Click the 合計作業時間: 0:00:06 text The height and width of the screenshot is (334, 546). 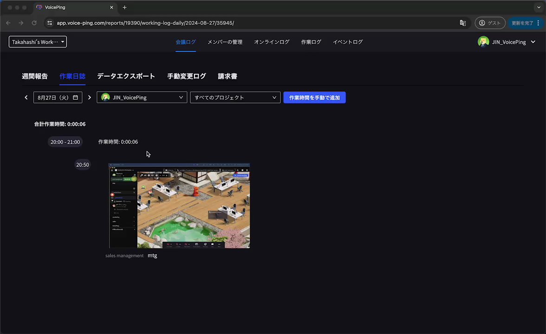click(x=60, y=124)
